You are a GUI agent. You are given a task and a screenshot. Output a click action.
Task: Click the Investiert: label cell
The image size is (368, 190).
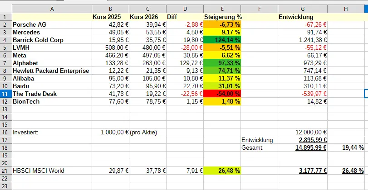(x=51, y=132)
